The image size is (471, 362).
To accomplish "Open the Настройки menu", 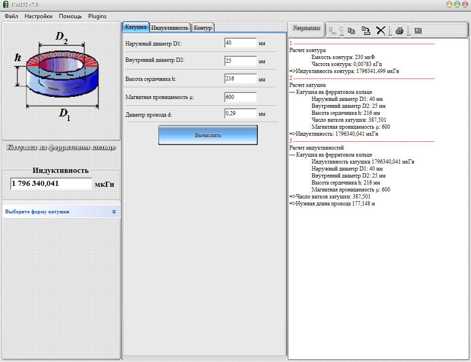I will click(x=39, y=16).
